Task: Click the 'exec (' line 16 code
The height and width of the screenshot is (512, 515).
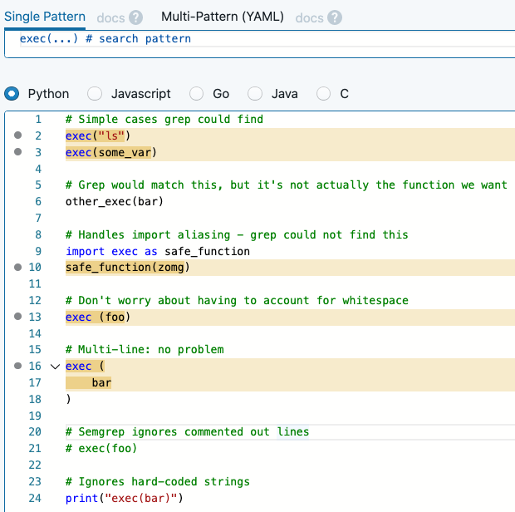Action: pos(85,366)
